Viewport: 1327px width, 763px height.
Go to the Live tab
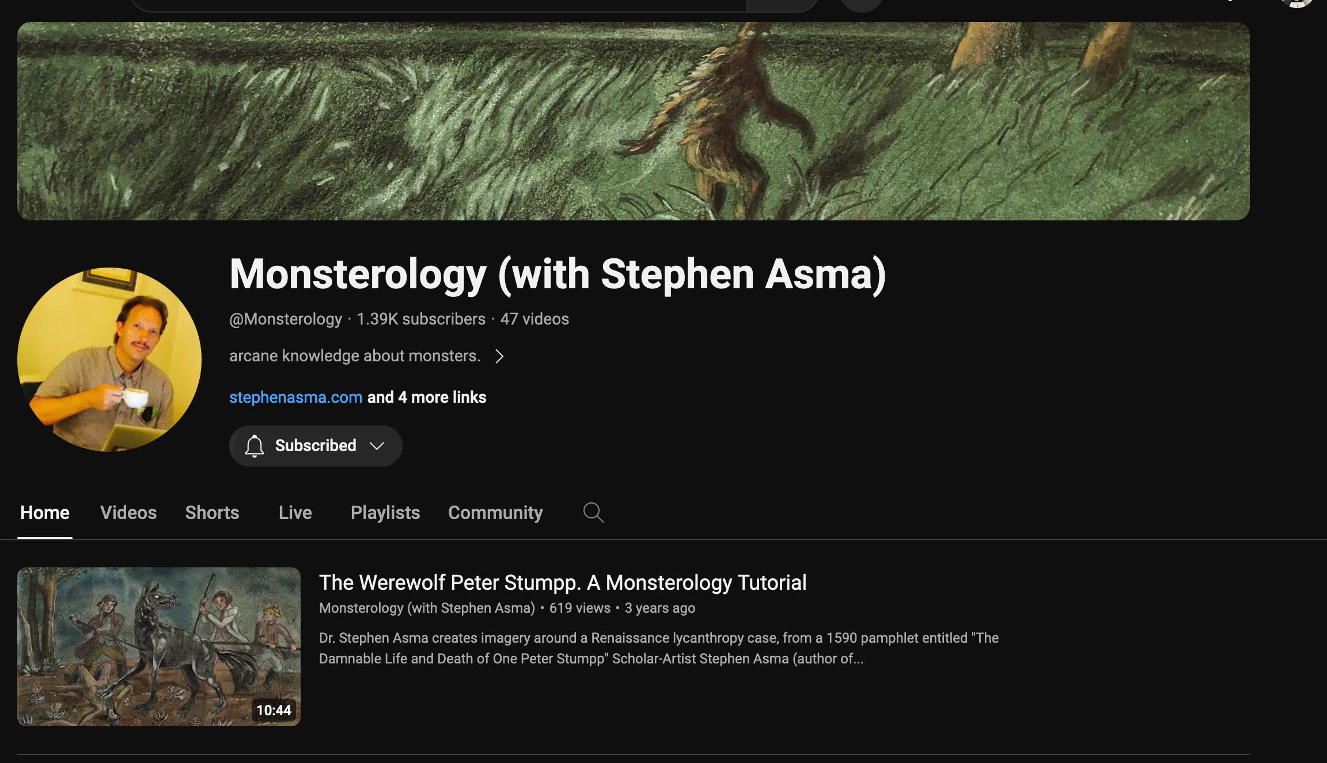295,513
